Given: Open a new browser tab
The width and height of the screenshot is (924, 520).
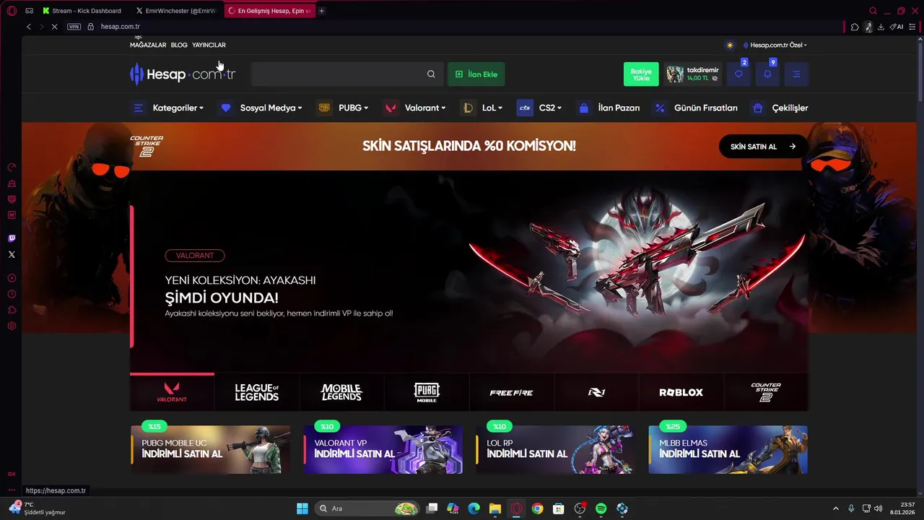Looking at the screenshot, I should [x=321, y=11].
